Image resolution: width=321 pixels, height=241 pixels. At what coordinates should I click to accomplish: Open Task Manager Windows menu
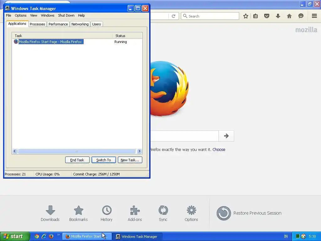(x=48, y=15)
